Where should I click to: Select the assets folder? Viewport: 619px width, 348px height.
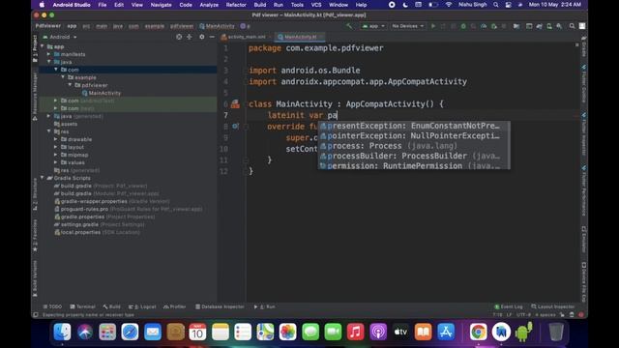point(66,124)
